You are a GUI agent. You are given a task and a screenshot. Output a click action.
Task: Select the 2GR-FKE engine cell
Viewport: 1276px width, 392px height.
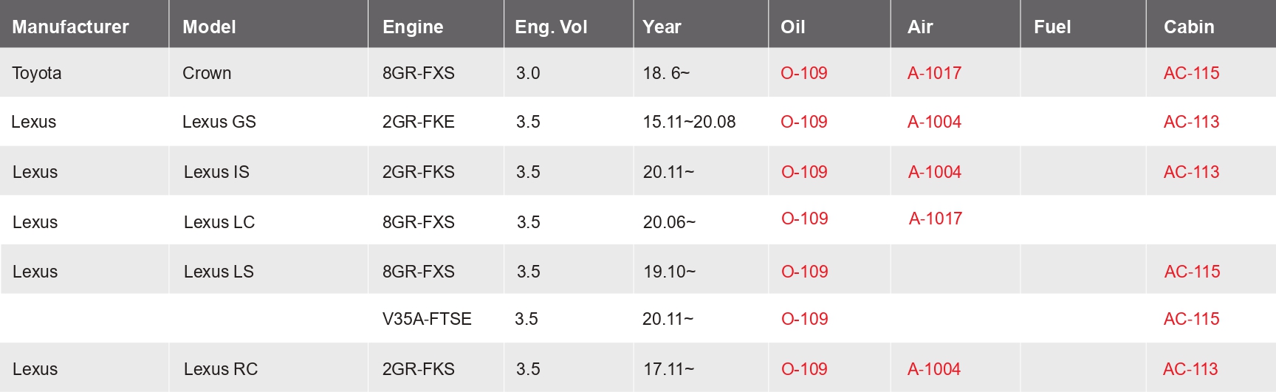tap(418, 122)
